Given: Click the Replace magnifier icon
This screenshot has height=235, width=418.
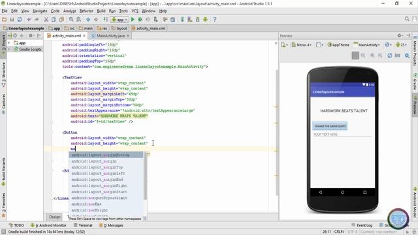Looking at the screenshot, I should [78, 20].
